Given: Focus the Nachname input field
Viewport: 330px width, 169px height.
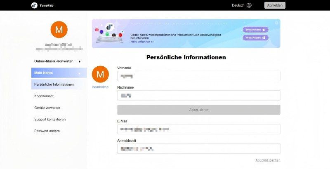Looking at the screenshot, I should tap(199, 96).
